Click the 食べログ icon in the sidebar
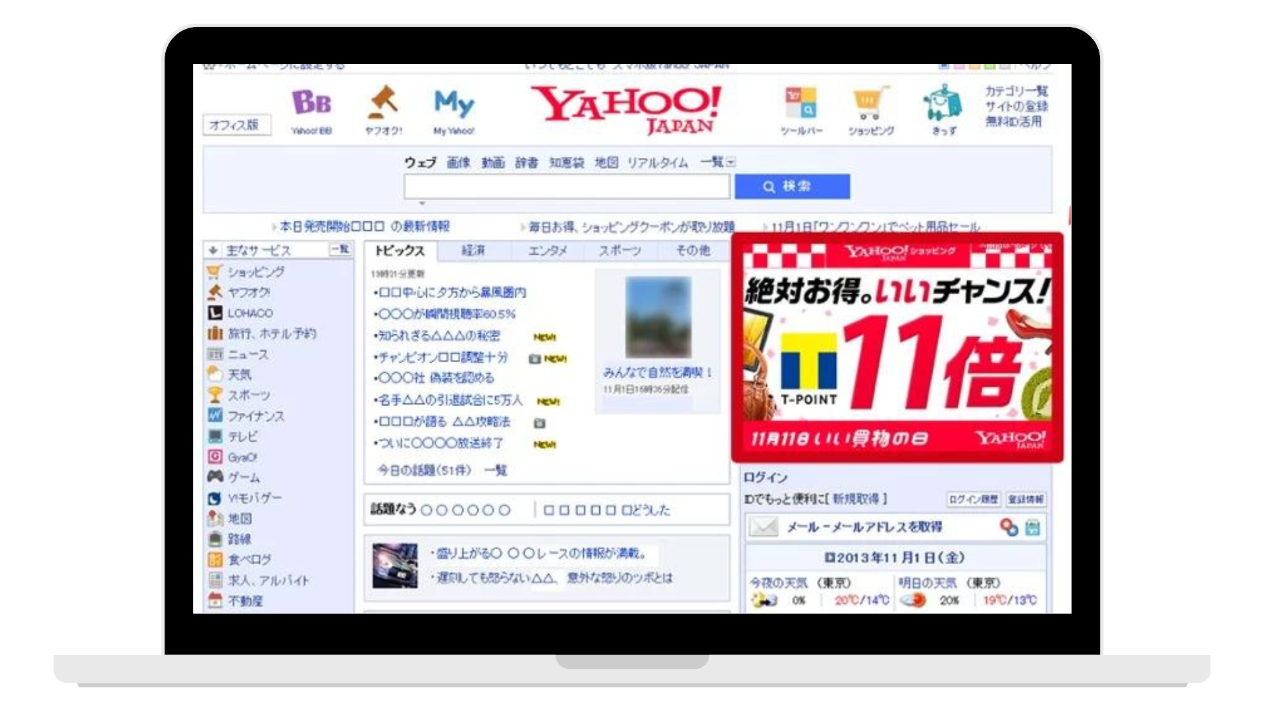This screenshot has height=711, width=1264. click(x=215, y=559)
